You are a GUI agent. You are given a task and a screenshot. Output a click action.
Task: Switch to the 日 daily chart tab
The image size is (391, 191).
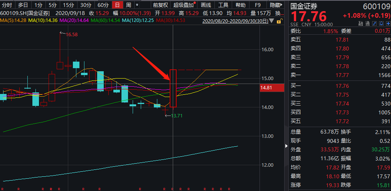tap(117, 5)
